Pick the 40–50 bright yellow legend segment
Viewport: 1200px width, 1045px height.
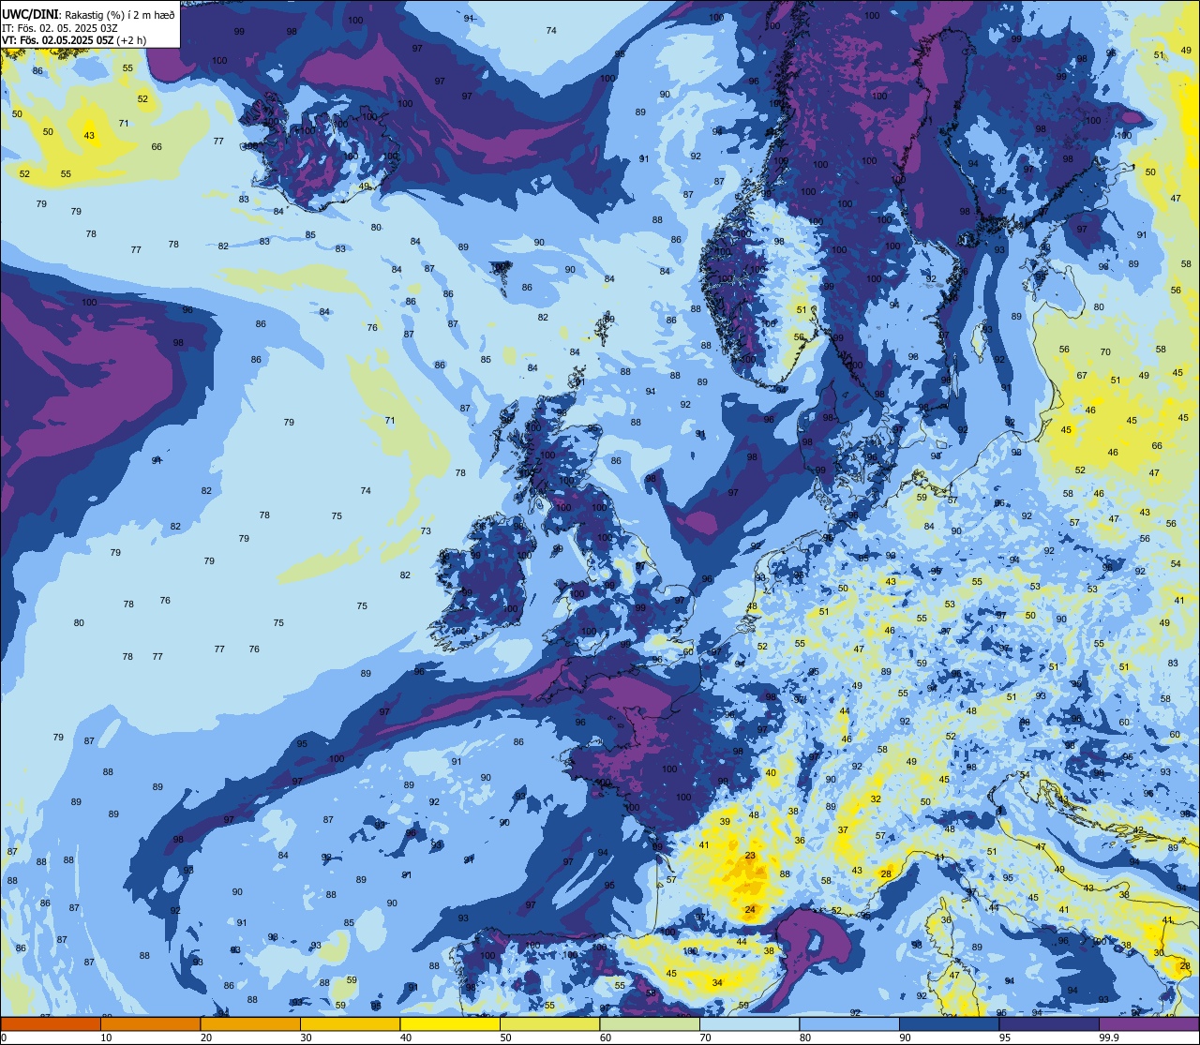click(450, 1024)
